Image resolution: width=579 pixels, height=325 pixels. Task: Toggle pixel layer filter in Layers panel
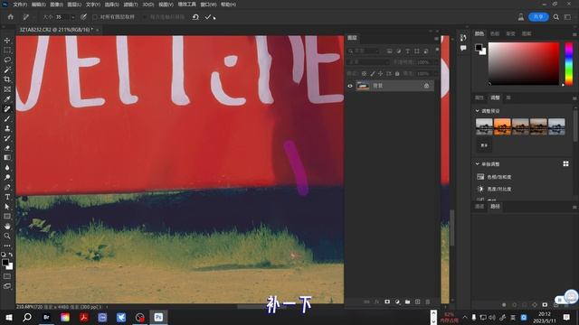(389, 51)
